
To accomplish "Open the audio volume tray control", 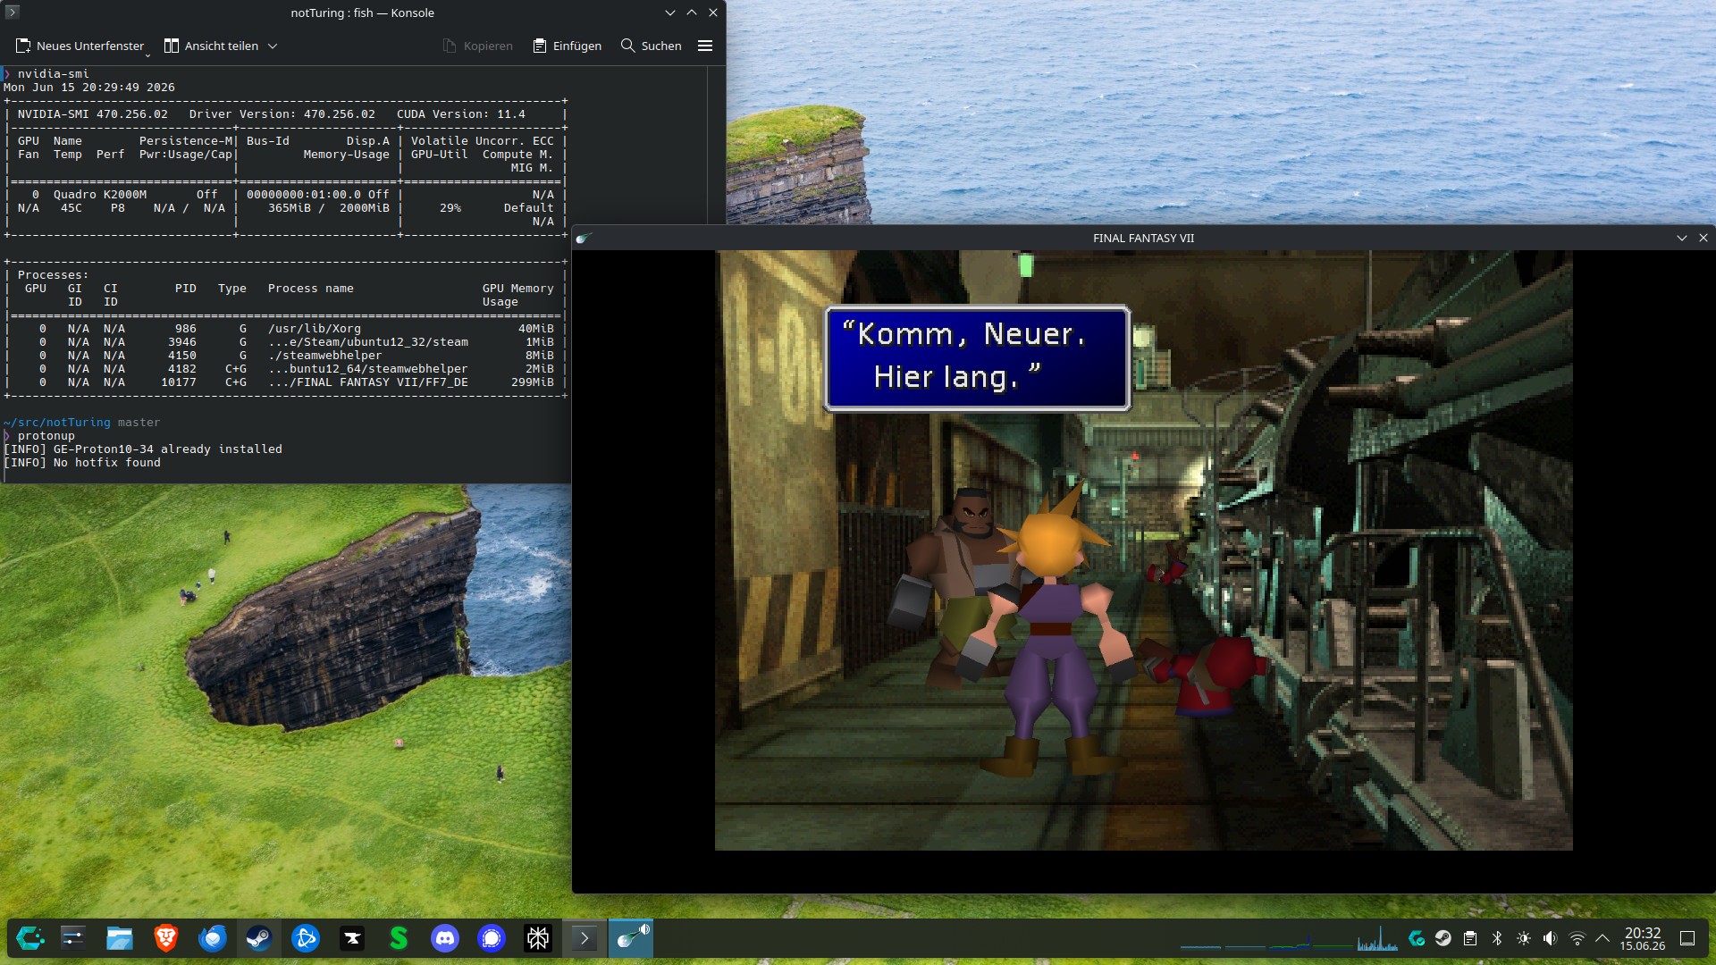I will coord(1551,938).
